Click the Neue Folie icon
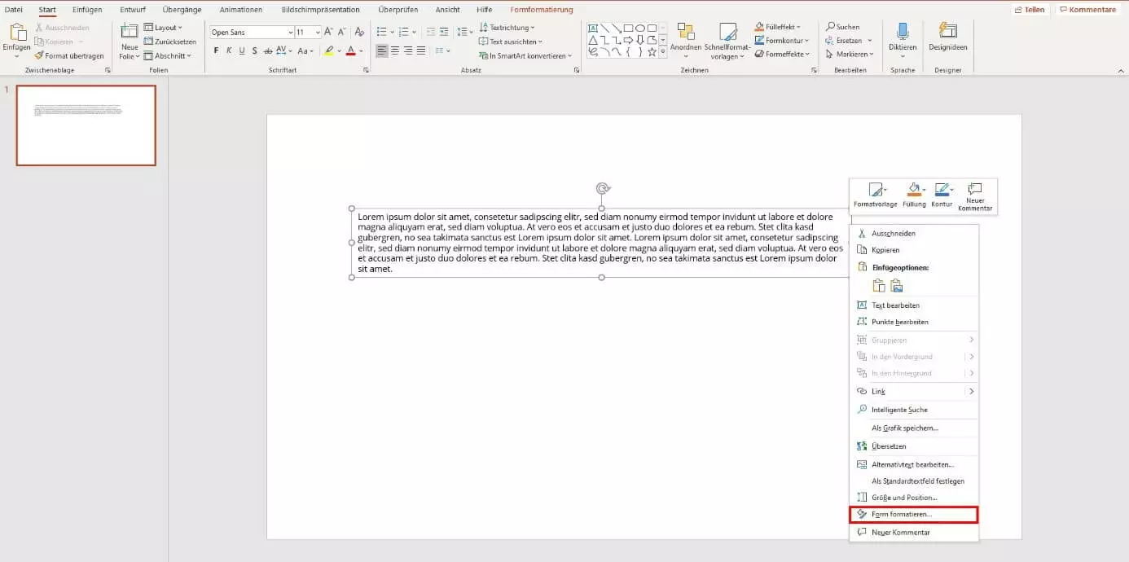The image size is (1129, 562). tap(129, 33)
